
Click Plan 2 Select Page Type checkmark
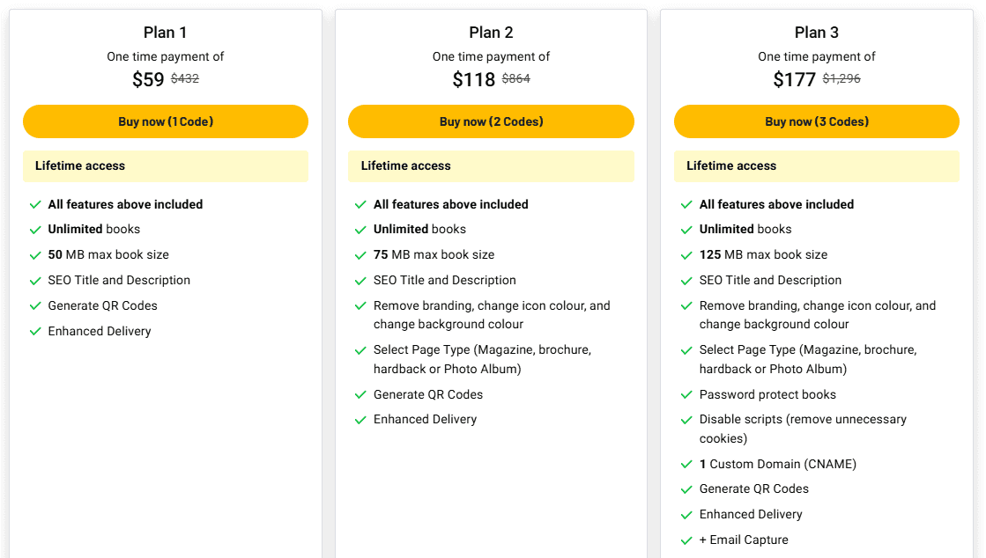[x=360, y=350]
